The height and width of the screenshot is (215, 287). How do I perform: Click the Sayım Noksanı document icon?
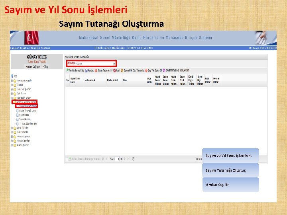click(18, 119)
